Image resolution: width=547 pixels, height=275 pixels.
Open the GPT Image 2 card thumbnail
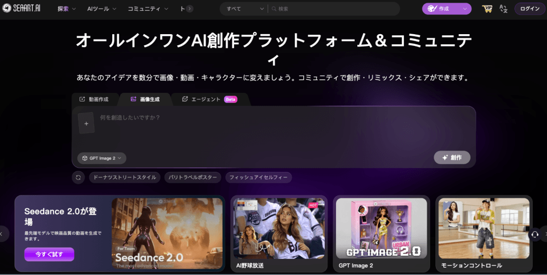click(x=381, y=229)
